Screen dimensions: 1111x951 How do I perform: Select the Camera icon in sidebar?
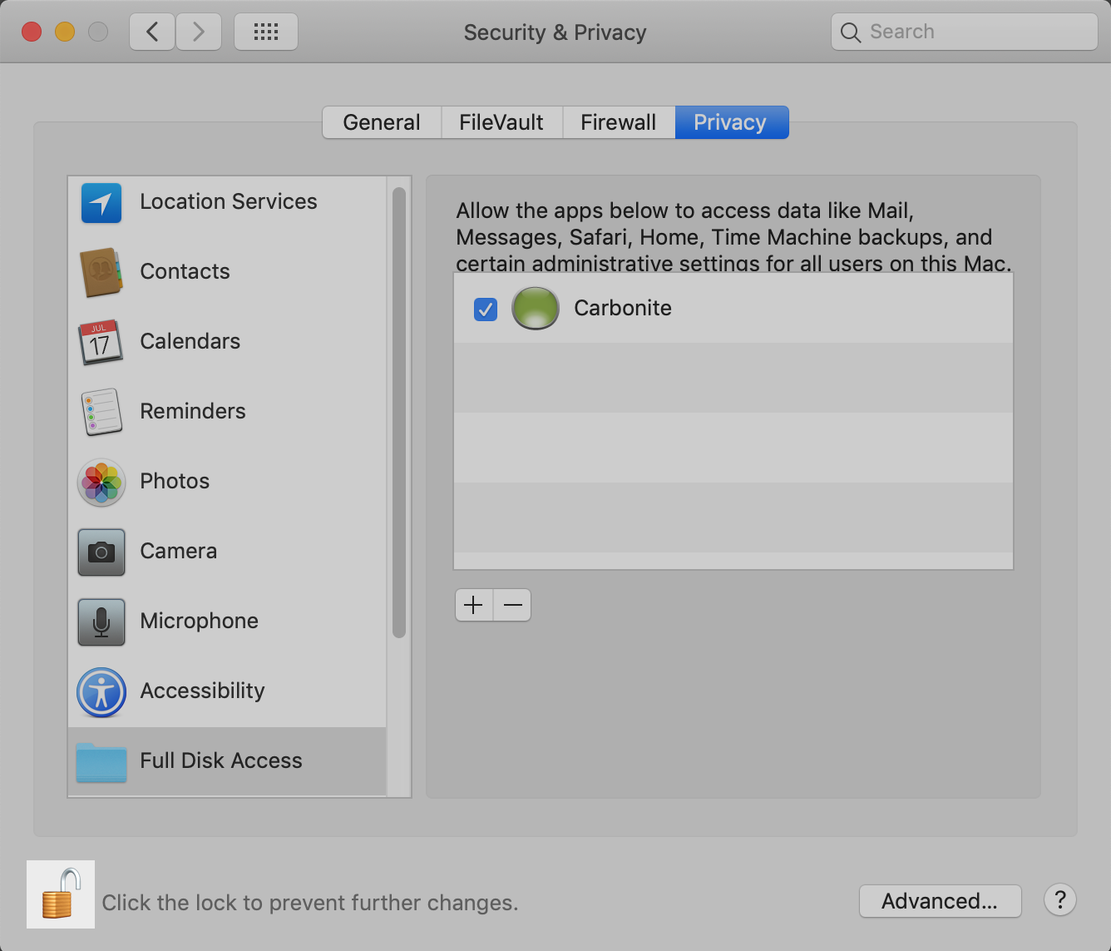[x=101, y=552]
